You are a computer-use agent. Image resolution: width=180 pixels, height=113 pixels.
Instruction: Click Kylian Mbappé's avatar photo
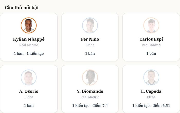[x=29, y=25]
